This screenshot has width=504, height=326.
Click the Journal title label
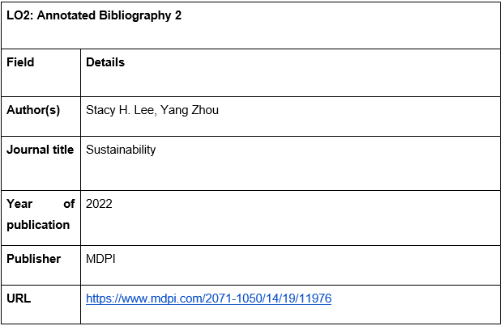coord(41,150)
